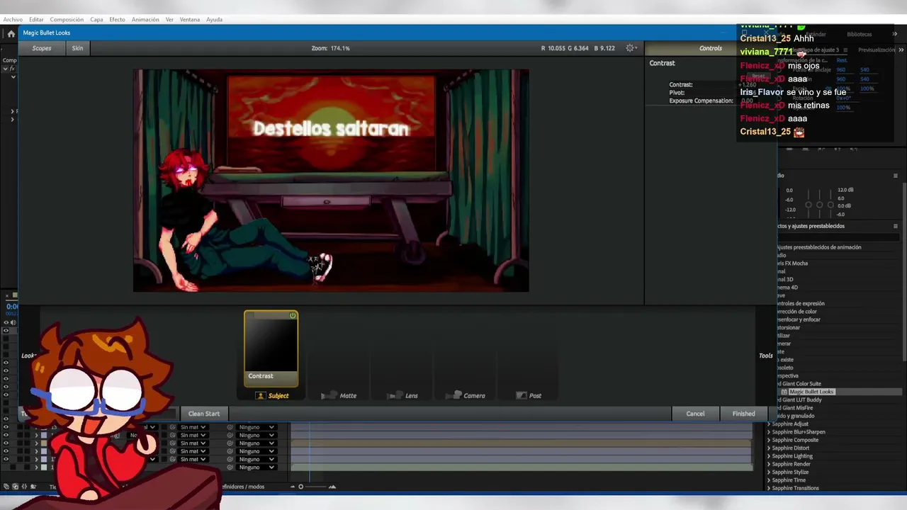This screenshot has height=510, width=907.
Task: Click the parent pick whip on the tan-bar layer
Action: (x=230, y=443)
